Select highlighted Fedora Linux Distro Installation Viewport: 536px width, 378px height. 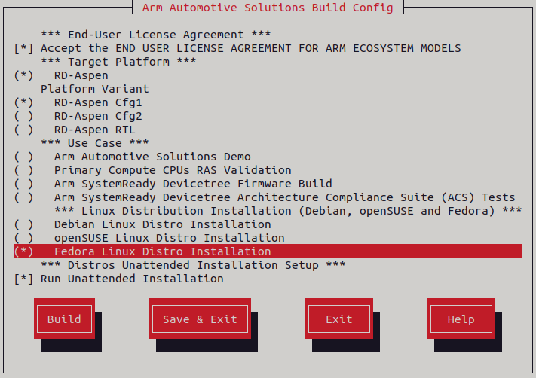pos(268,251)
